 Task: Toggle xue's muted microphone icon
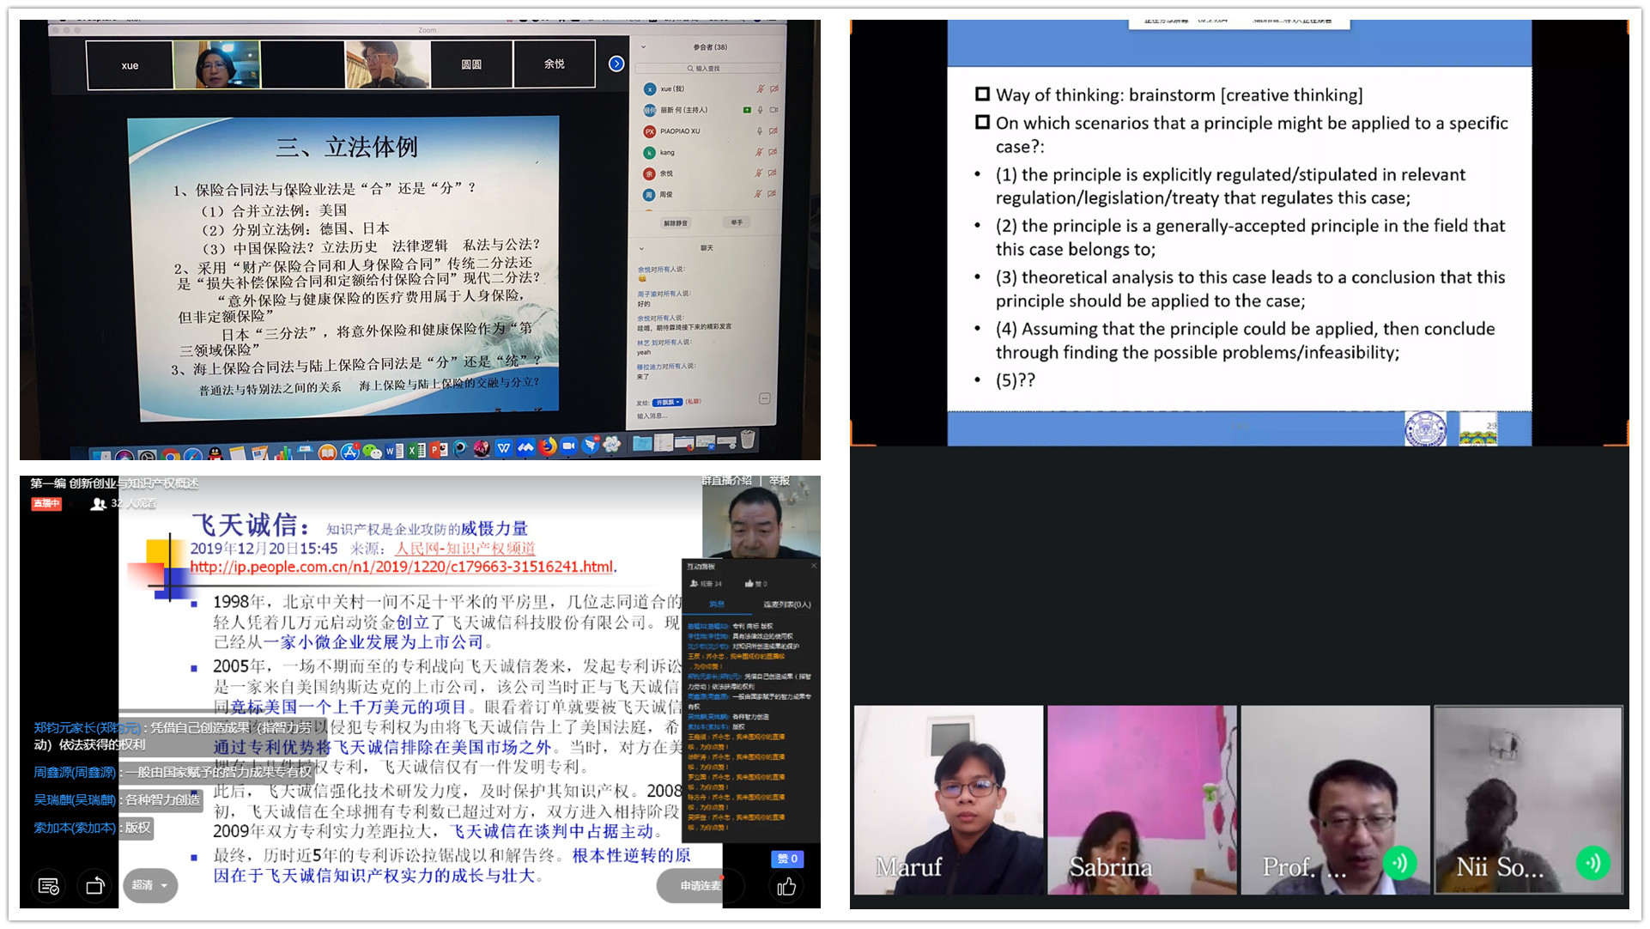pyautogui.click(x=760, y=88)
